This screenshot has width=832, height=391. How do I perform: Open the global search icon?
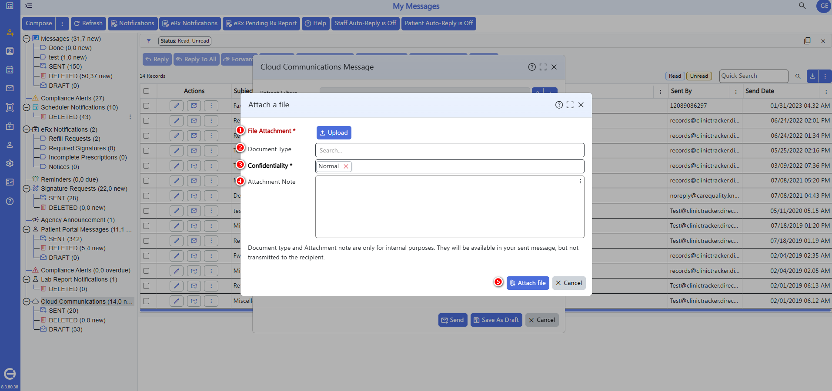(802, 6)
